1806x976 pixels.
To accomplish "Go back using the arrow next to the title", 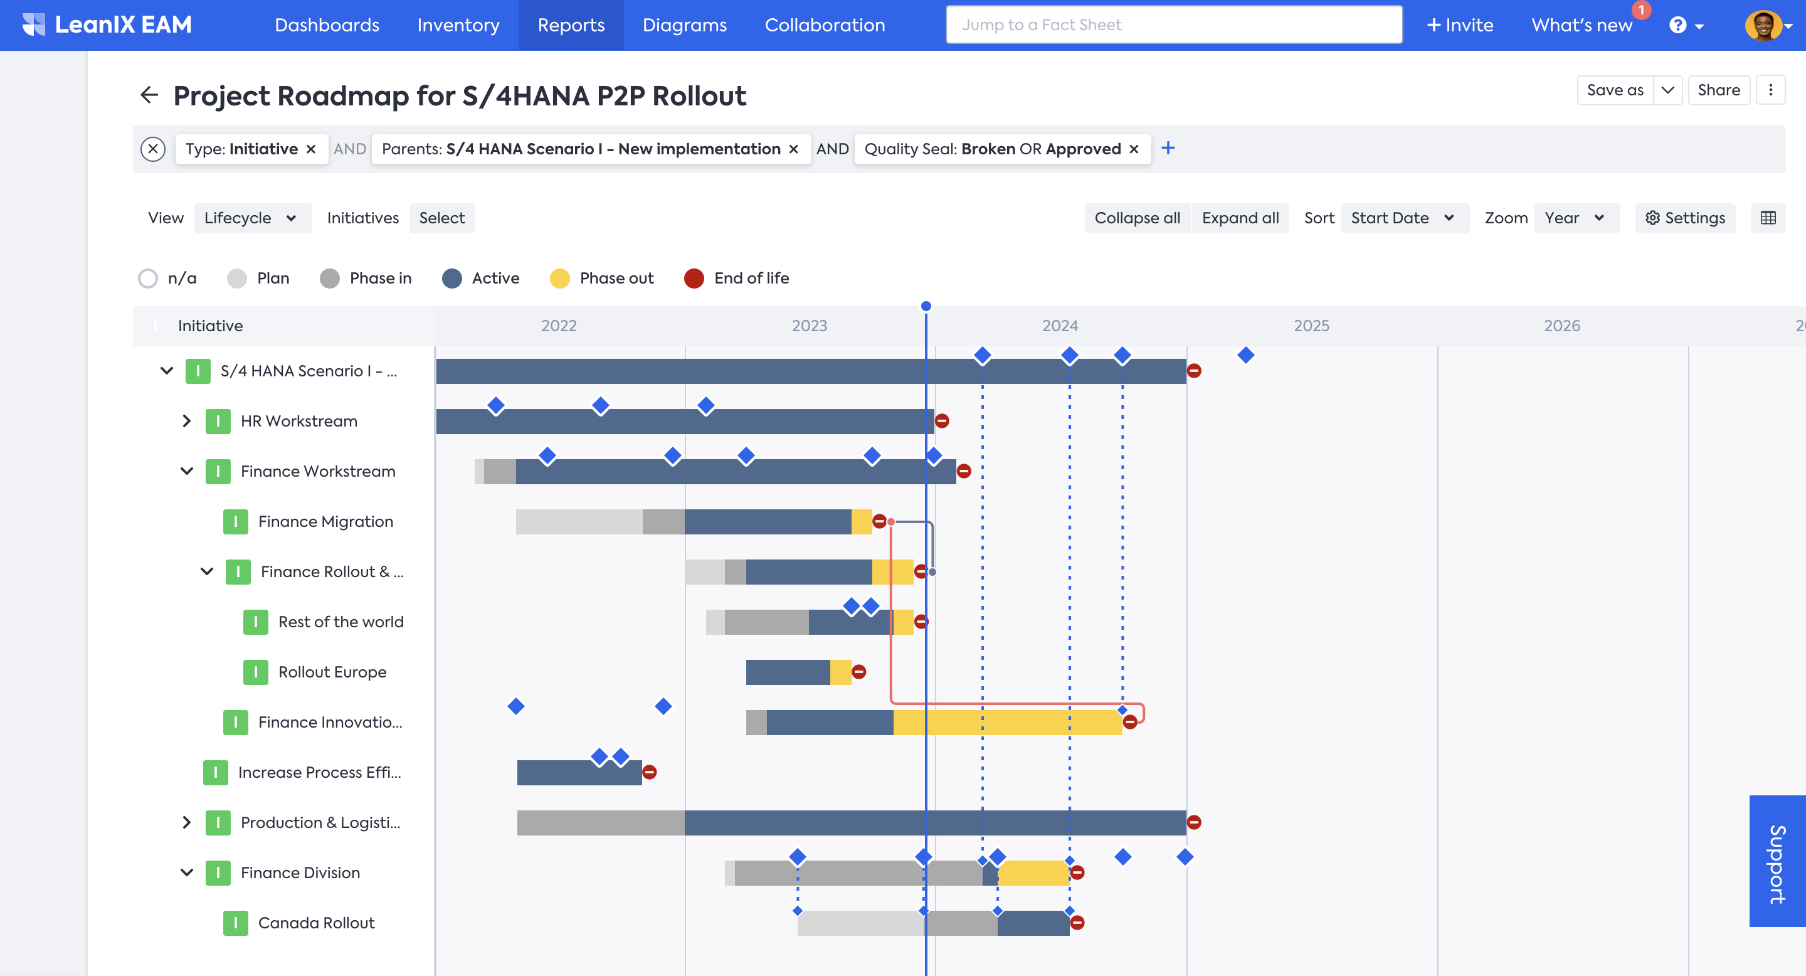I will click(x=149, y=95).
